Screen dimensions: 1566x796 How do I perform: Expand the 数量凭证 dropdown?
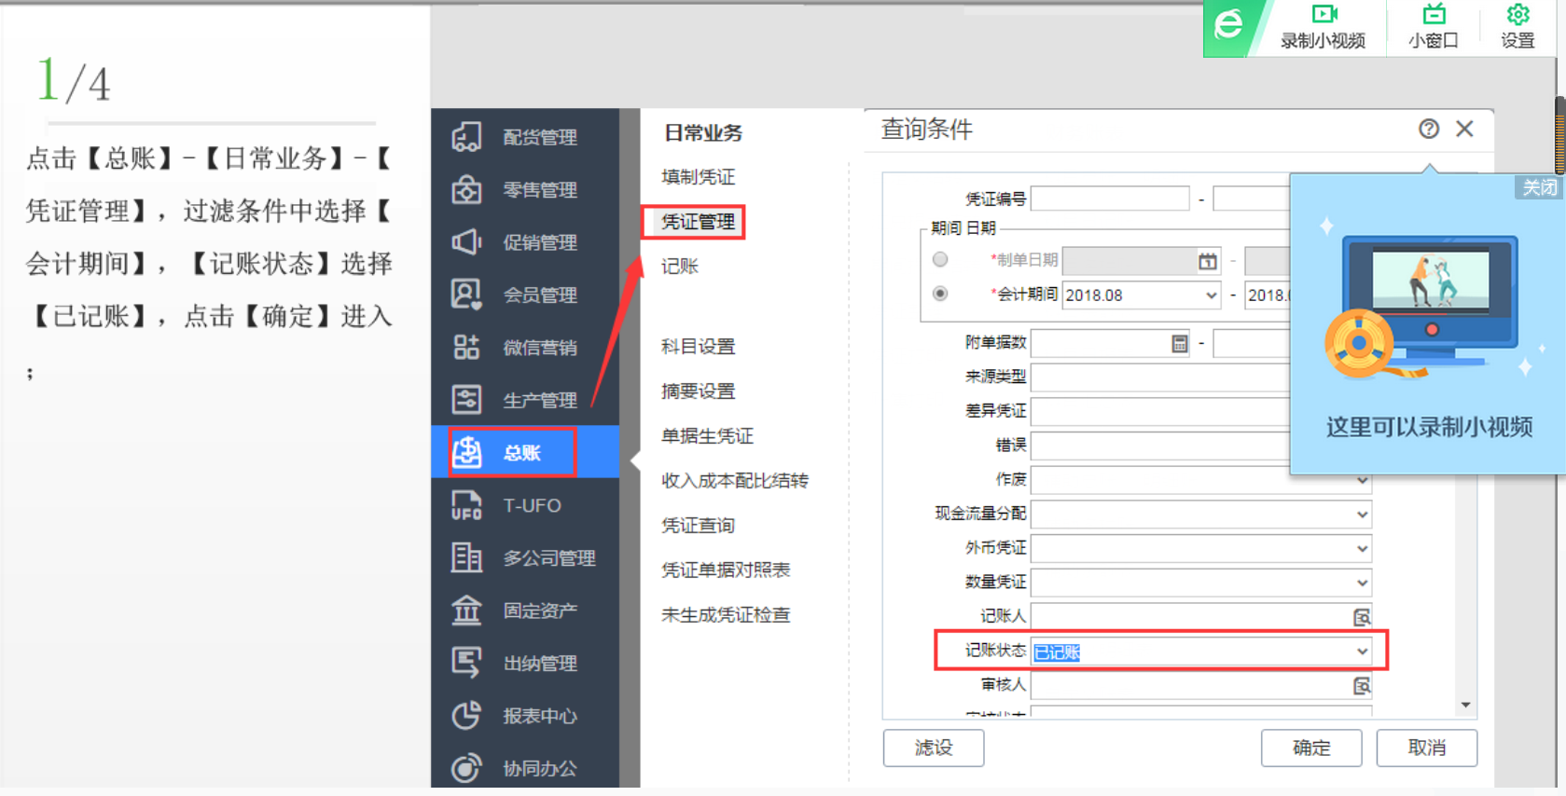[1362, 583]
